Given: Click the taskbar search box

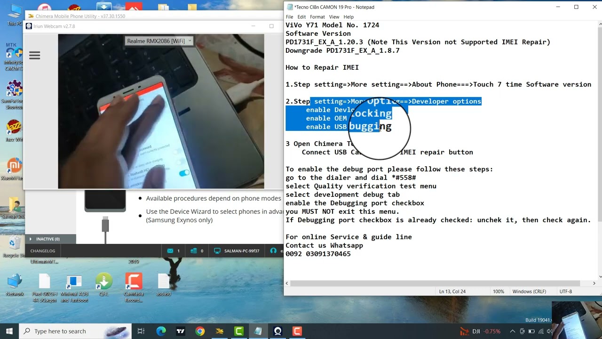Looking at the screenshot, I should pyautogui.click(x=75, y=331).
